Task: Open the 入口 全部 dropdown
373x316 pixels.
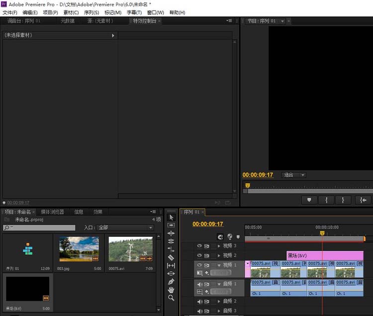Action: (125, 227)
